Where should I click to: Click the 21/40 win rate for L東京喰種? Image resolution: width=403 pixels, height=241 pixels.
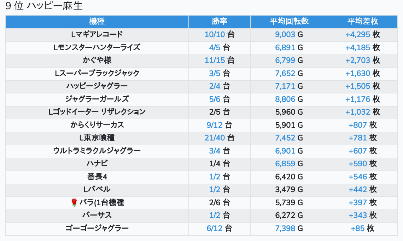click(215, 138)
